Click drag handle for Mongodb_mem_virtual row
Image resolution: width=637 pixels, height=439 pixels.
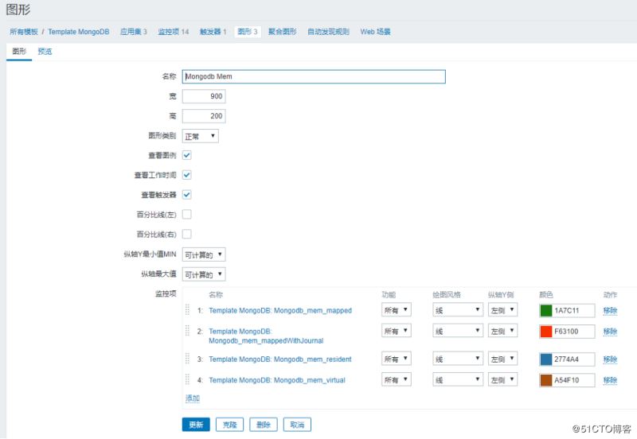click(188, 380)
